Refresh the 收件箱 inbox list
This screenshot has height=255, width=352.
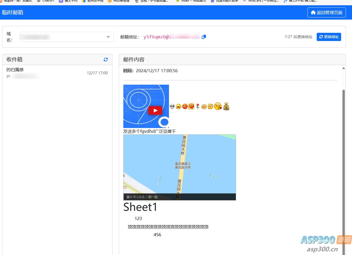[106, 60]
